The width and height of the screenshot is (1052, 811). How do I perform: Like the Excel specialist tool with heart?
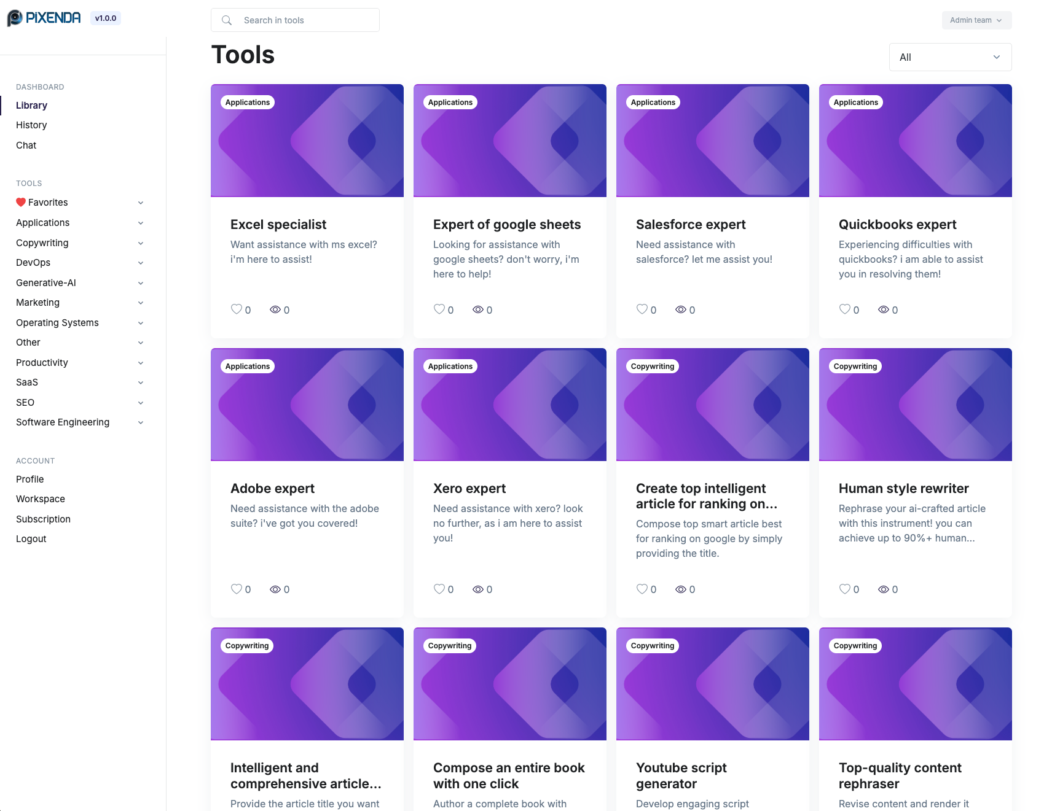point(237,309)
